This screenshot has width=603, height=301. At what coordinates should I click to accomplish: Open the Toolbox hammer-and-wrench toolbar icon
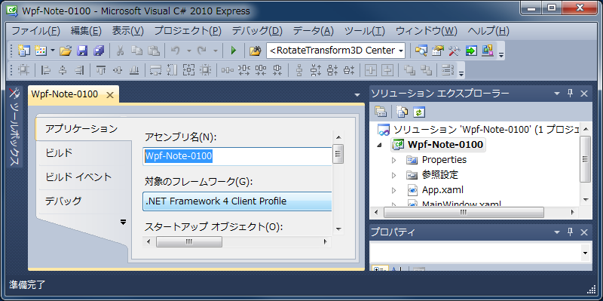coord(455,51)
